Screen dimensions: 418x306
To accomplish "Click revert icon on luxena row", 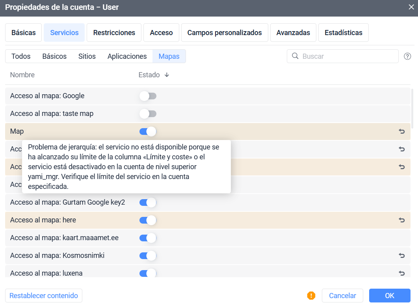I will (402, 273).
